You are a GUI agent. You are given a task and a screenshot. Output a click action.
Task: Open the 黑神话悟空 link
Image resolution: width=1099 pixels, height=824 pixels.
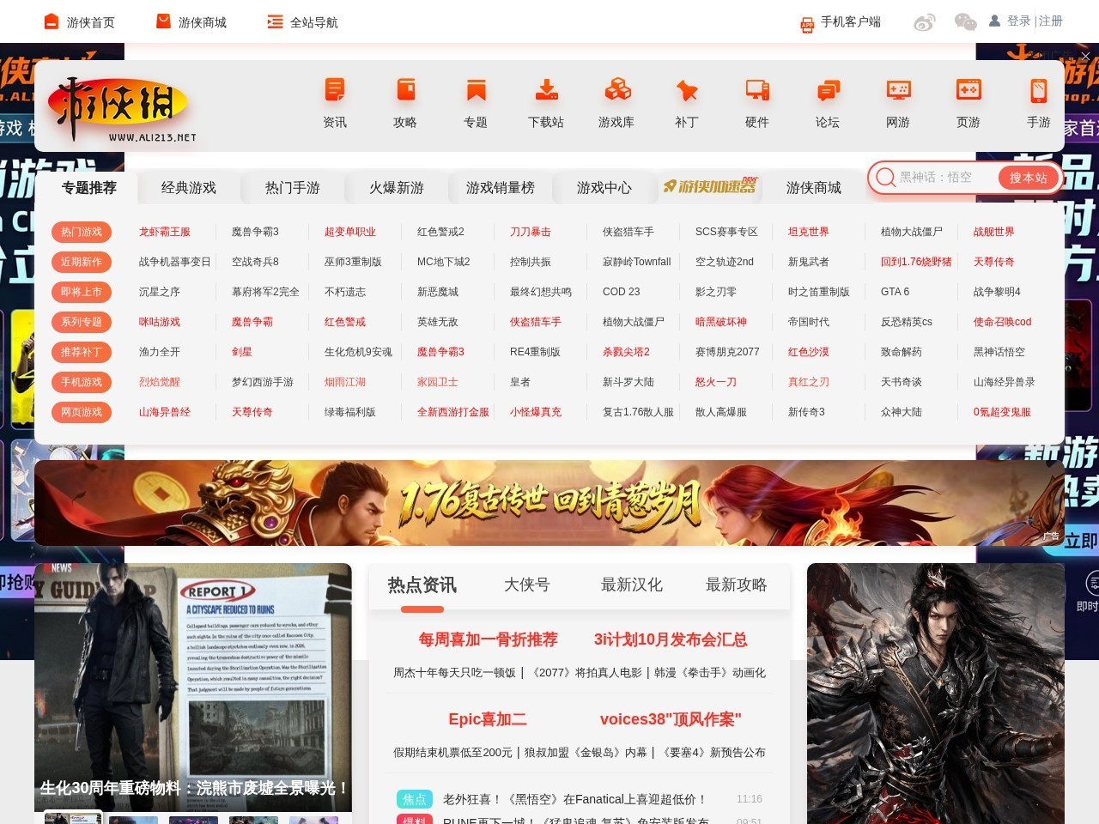[999, 352]
